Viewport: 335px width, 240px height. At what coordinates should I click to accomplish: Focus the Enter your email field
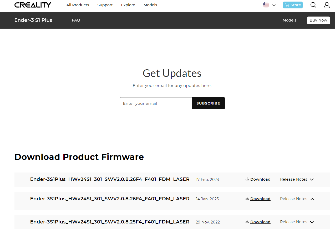click(x=156, y=103)
